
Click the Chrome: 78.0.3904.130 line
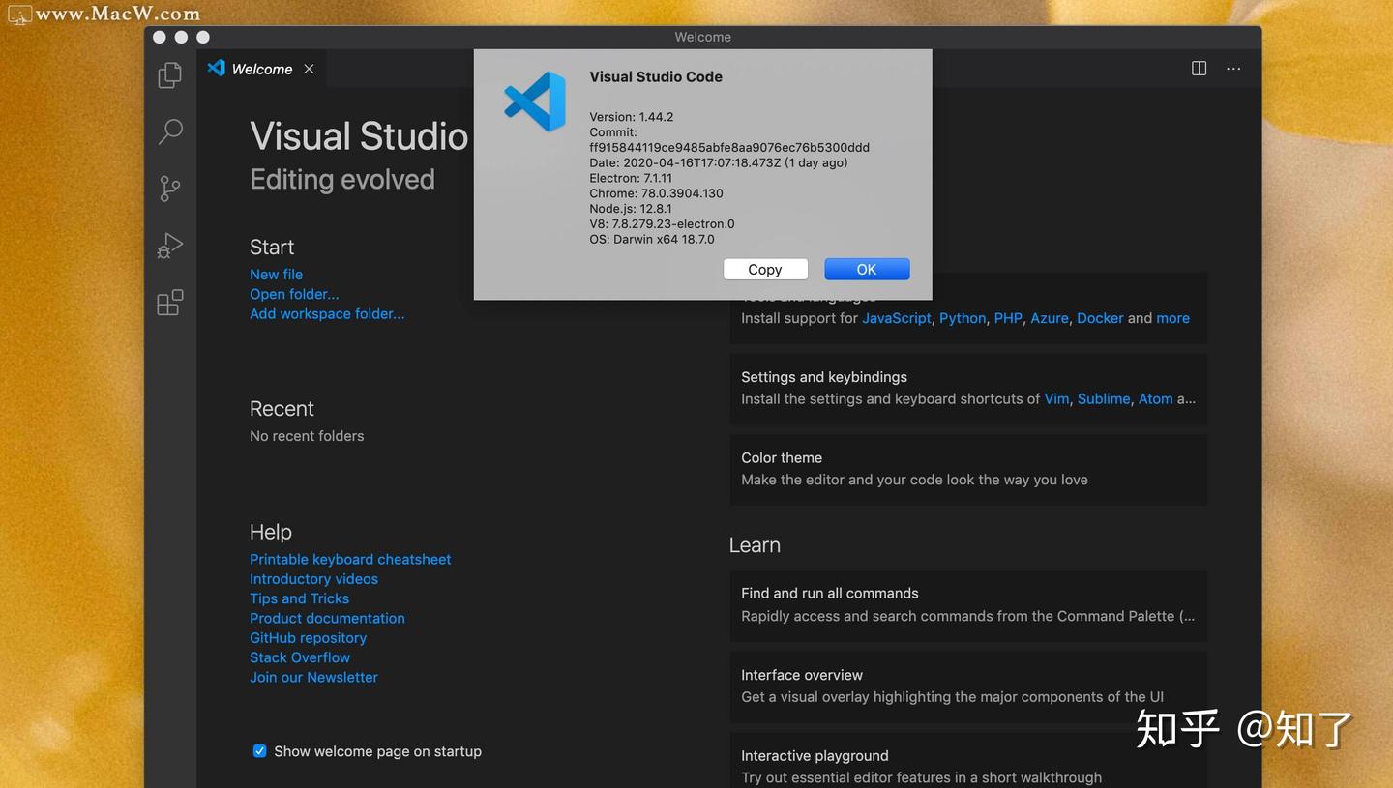(x=656, y=193)
